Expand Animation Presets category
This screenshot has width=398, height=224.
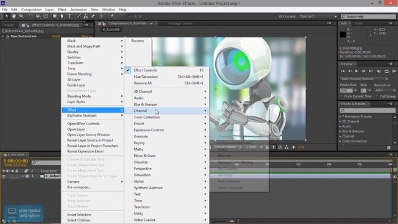click(340, 116)
